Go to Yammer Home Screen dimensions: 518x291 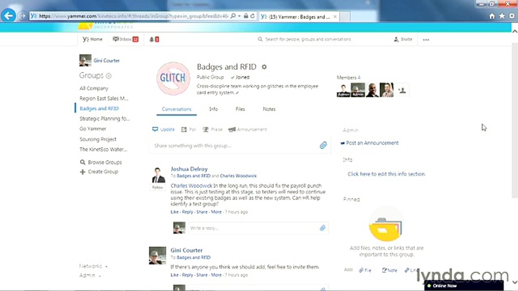tap(93, 39)
